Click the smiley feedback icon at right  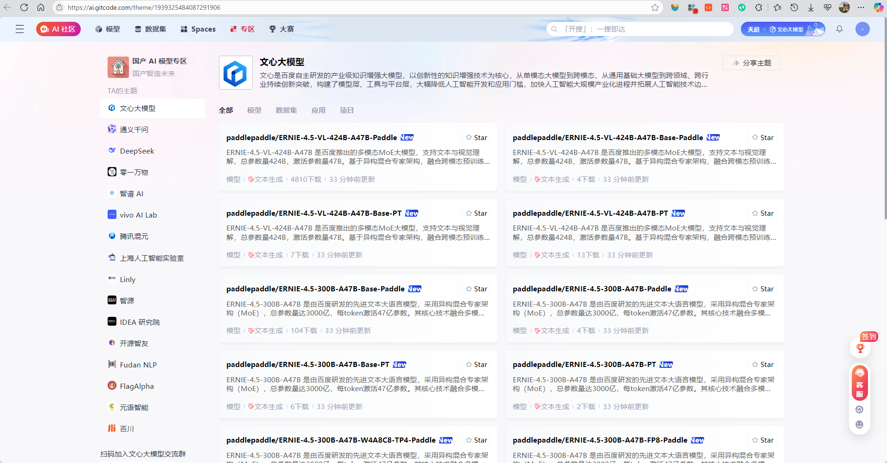click(x=859, y=424)
